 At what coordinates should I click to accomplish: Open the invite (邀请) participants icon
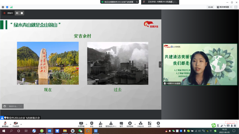click(x=100, y=124)
